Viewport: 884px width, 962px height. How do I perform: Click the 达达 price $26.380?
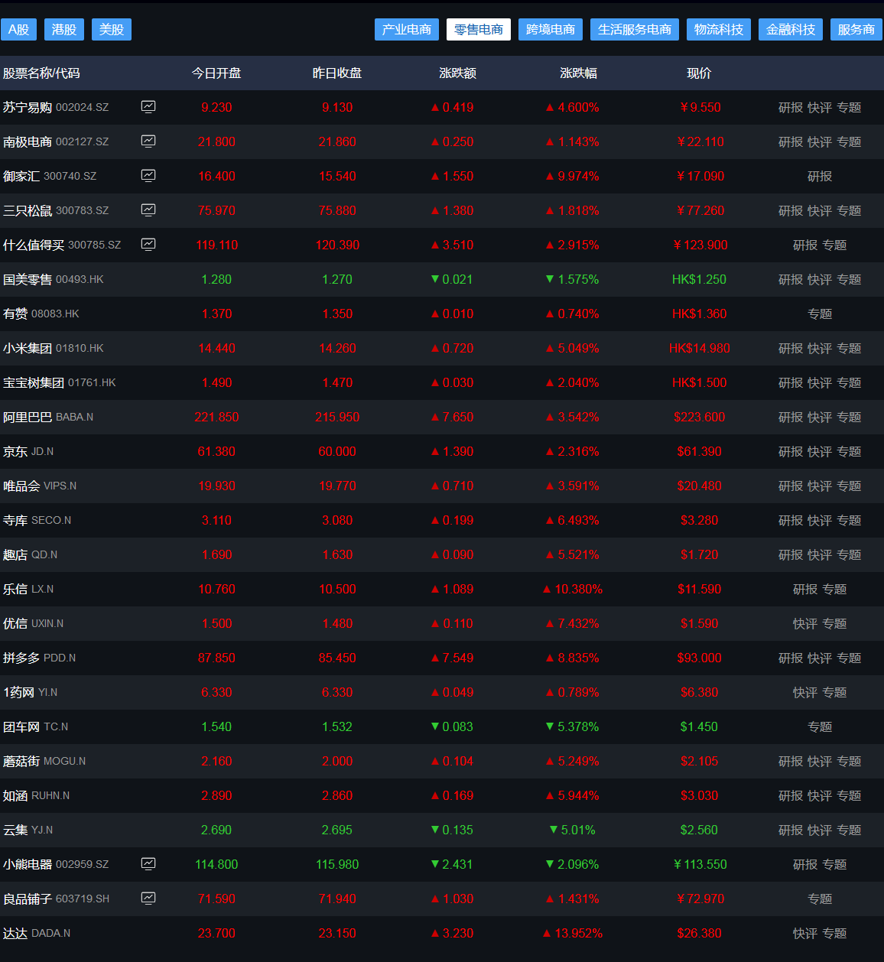(699, 934)
